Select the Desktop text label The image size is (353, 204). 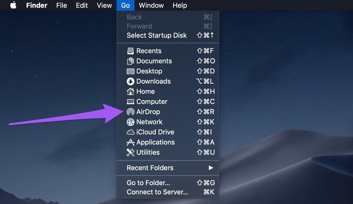(149, 71)
